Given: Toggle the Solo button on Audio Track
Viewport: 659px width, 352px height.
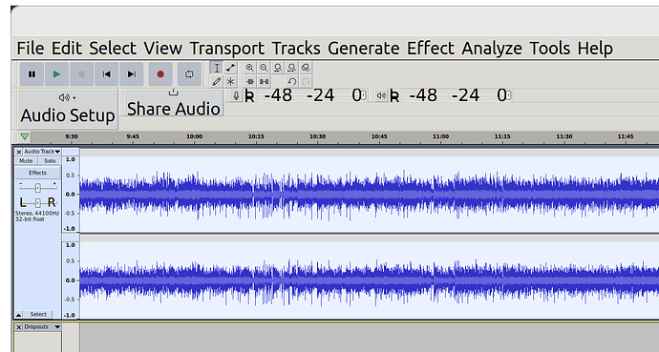Looking at the screenshot, I should point(50,161).
